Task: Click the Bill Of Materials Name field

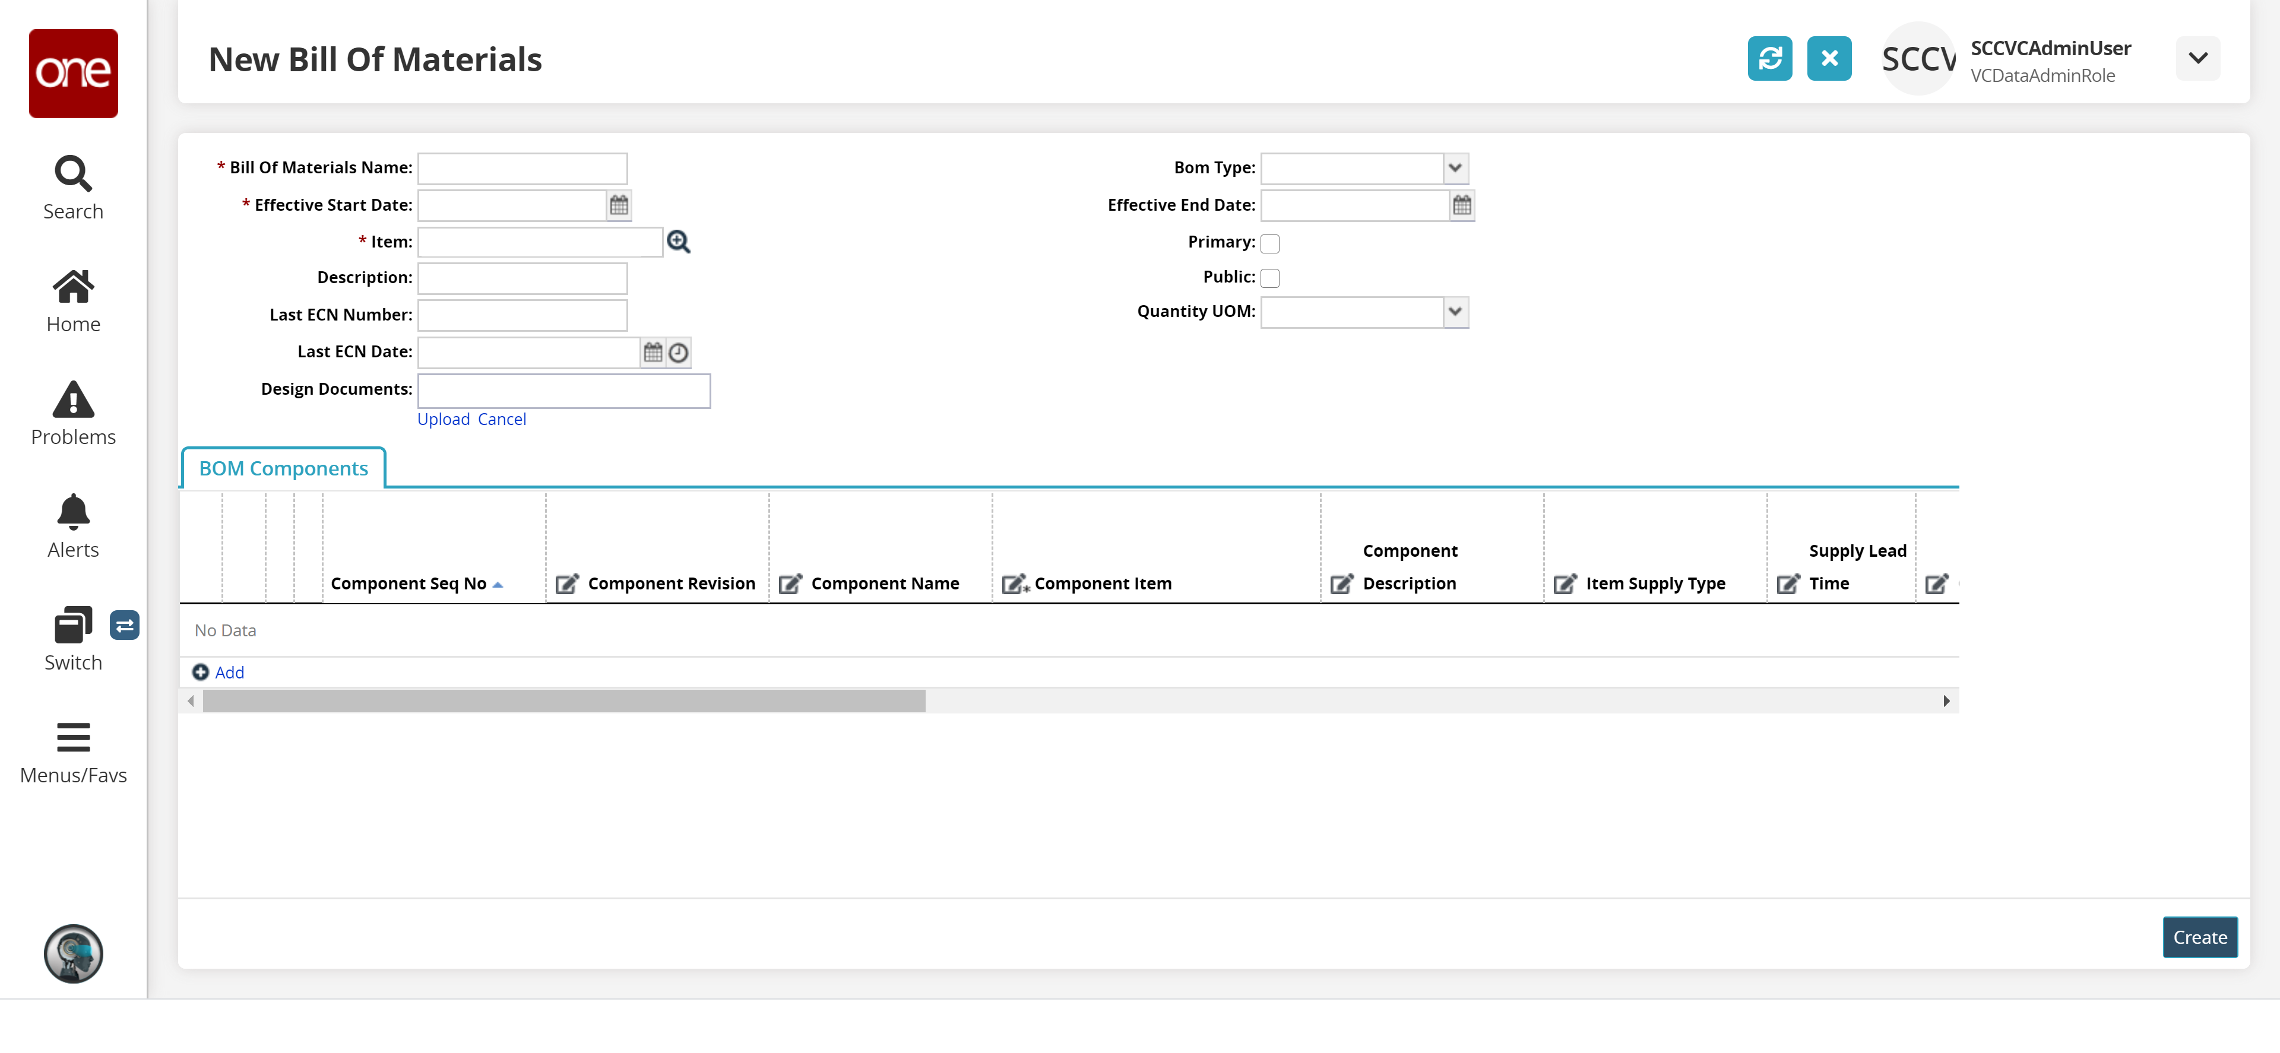Action: pos(522,168)
